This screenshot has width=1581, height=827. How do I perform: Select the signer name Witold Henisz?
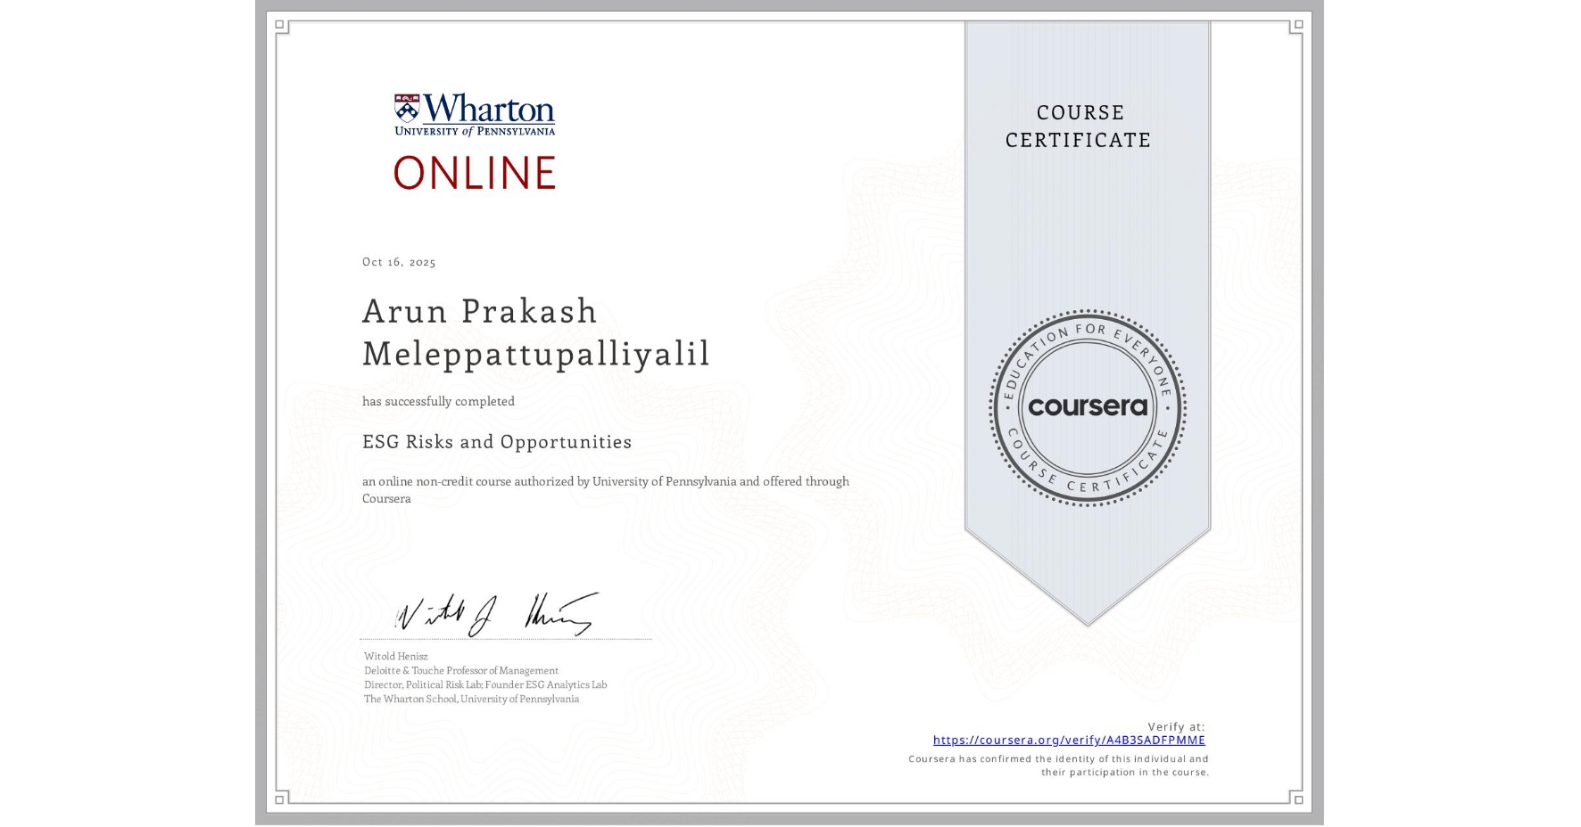(x=396, y=657)
